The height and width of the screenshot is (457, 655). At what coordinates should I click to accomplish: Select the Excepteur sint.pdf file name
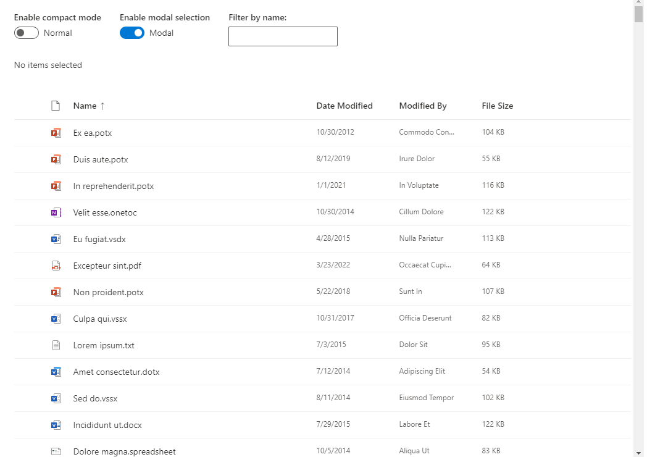coord(107,266)
